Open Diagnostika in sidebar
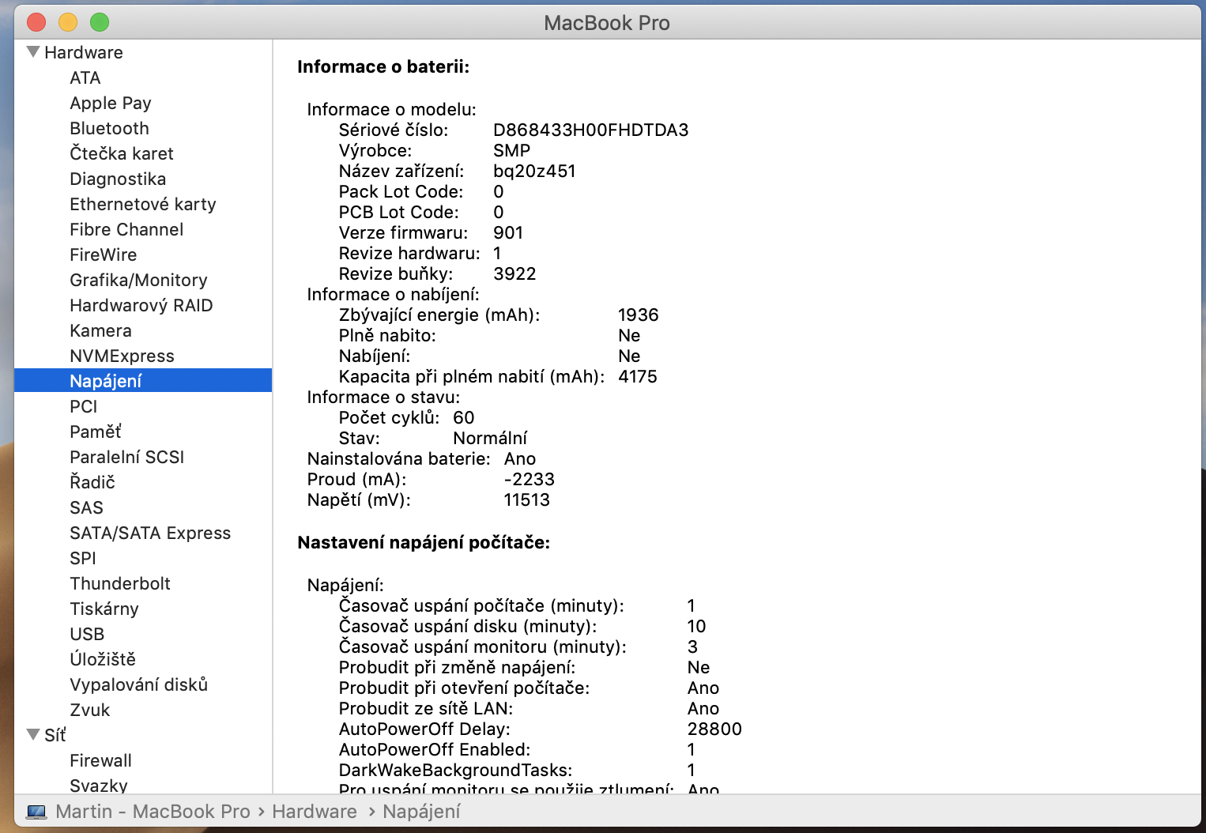Viewport: 1206px width, 833px height. pos(118,179)
